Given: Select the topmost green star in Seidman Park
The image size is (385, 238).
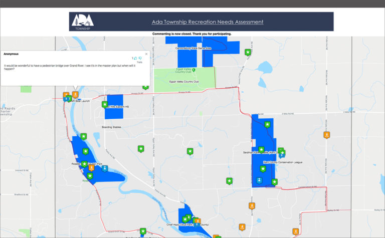Looking at the screenshot, I should click(x=267, y=124).
